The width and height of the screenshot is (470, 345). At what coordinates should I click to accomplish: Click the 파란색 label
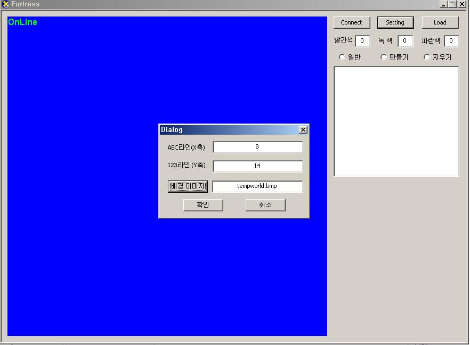click(431, 40)
